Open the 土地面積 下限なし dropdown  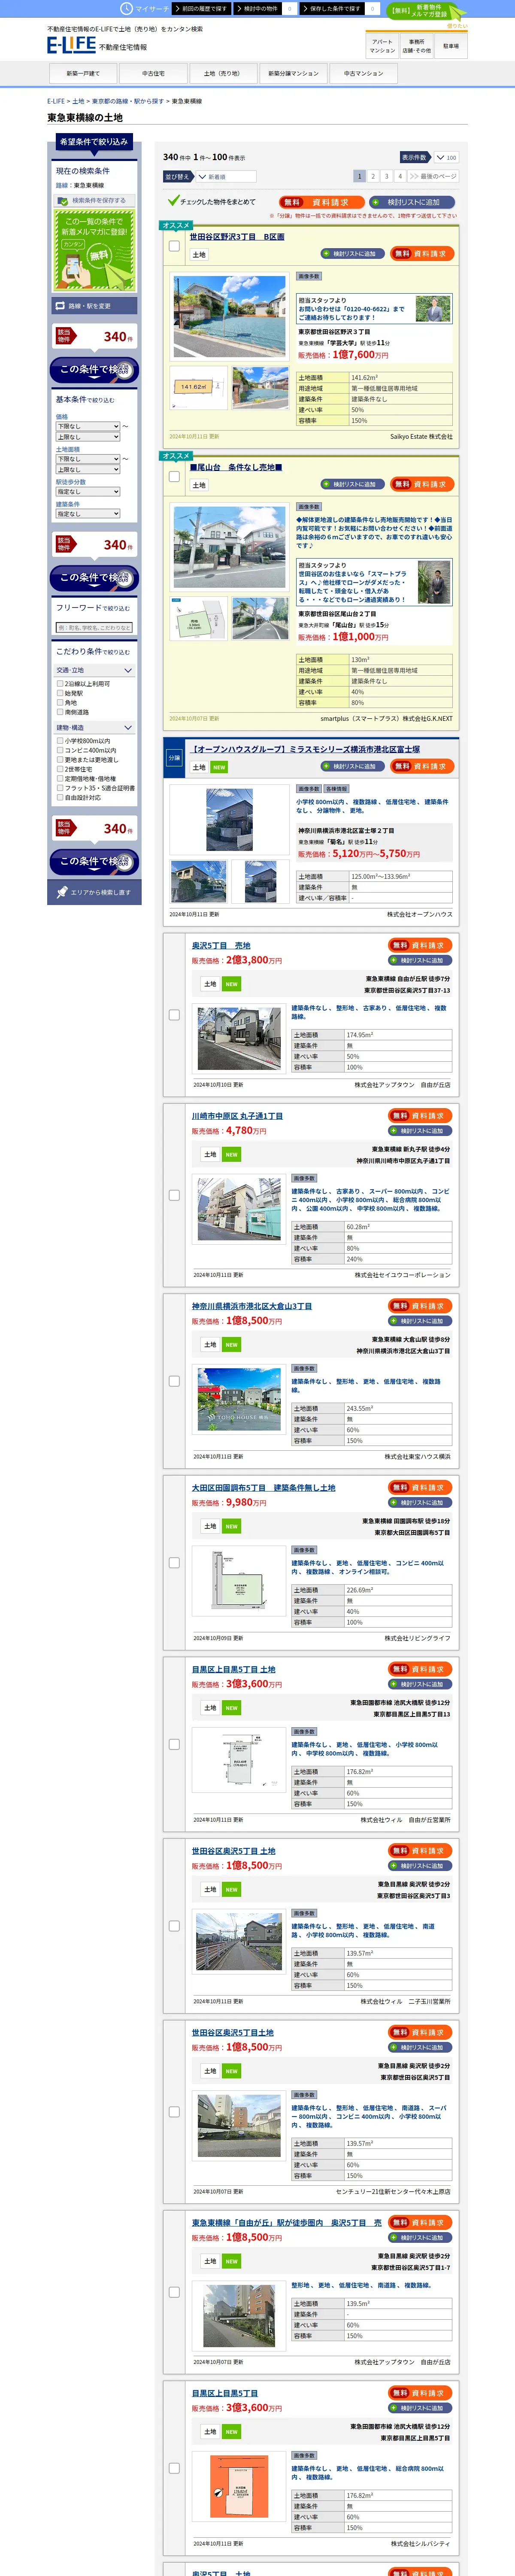(x=88, y=459)
